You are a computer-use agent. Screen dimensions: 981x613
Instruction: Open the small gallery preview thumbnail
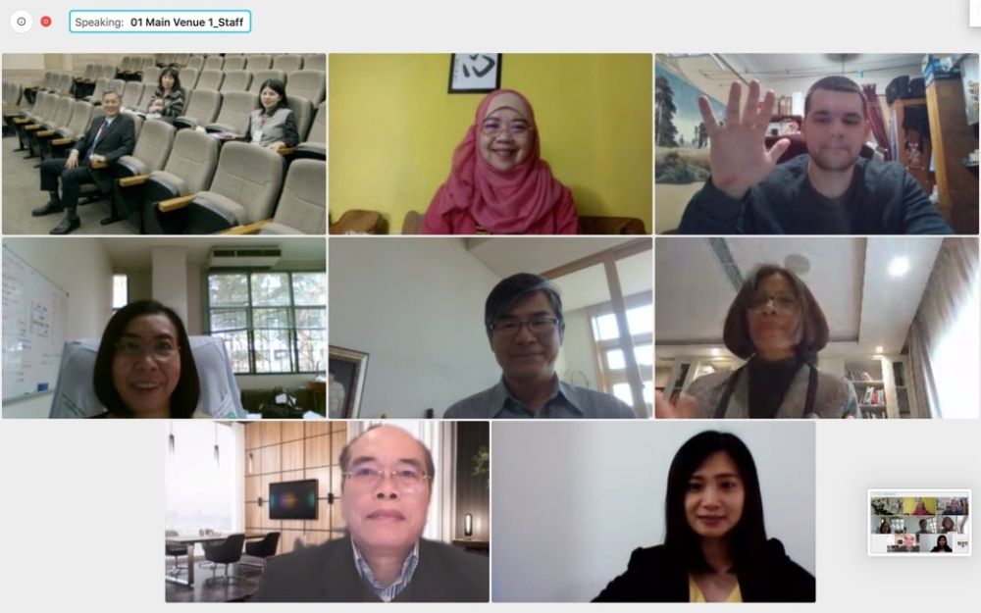(920, 523)
